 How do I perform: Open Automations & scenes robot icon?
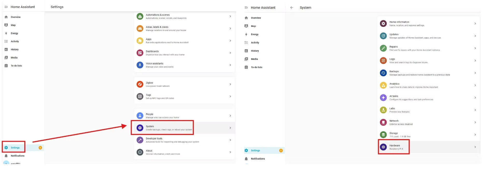pyautogui.click(x=140, y=16)
